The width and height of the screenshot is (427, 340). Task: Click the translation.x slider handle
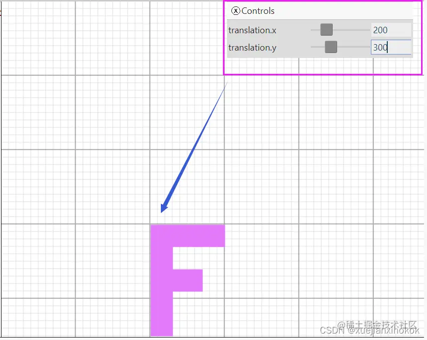[x=326, y=30]
